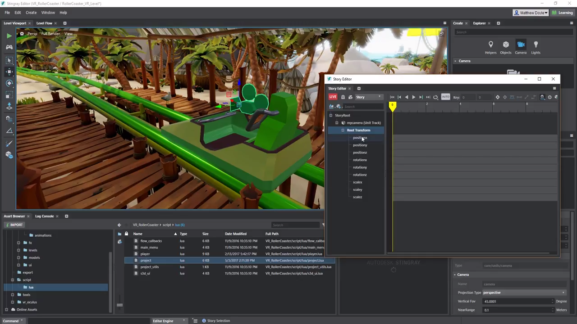Expand the Camera section in properties panel
The width and height of the screenshot is (577, 324).
pyautogui.click(x=455, y=274)
